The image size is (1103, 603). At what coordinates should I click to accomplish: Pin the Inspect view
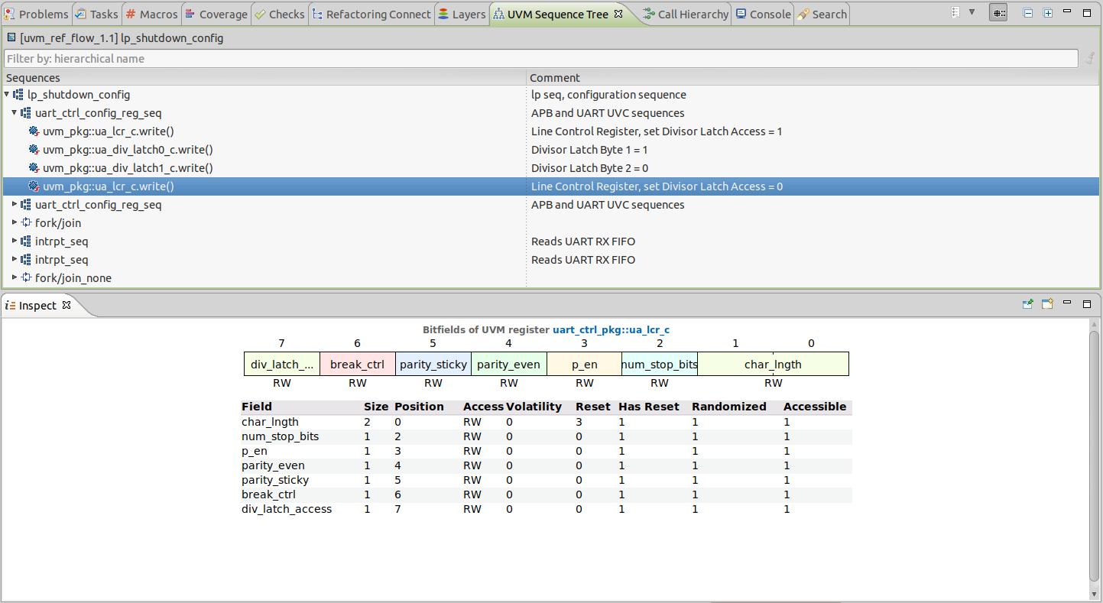tap(1028, 304)
